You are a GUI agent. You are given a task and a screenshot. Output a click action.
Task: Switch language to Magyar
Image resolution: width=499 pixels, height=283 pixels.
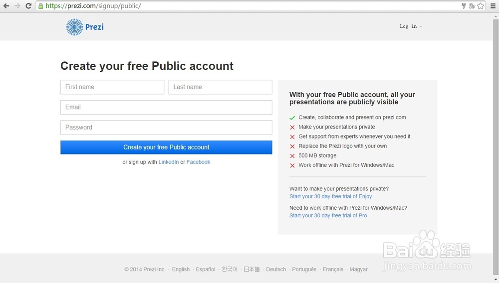pos(358,270)
